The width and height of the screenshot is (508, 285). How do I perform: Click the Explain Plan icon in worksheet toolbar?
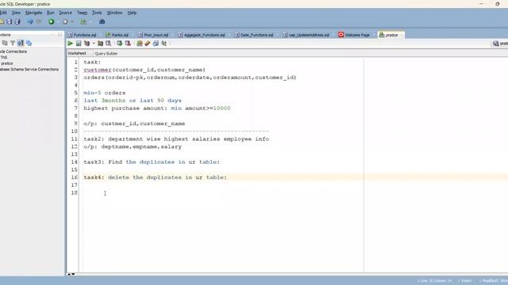87,44
